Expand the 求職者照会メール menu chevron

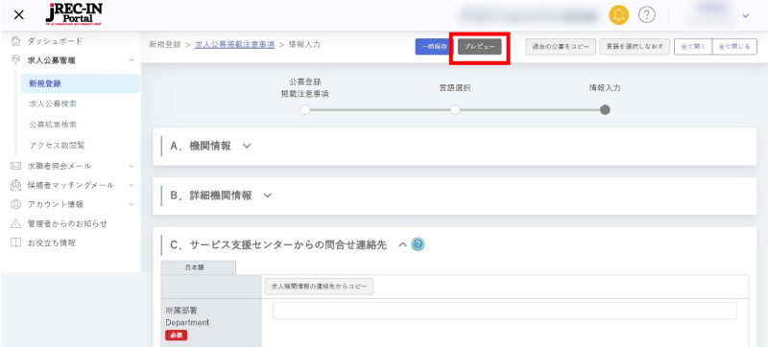(132, 166)
